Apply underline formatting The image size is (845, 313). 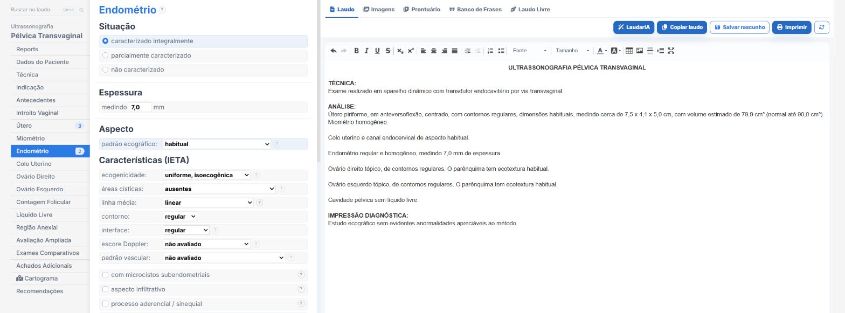click(377, 51)
